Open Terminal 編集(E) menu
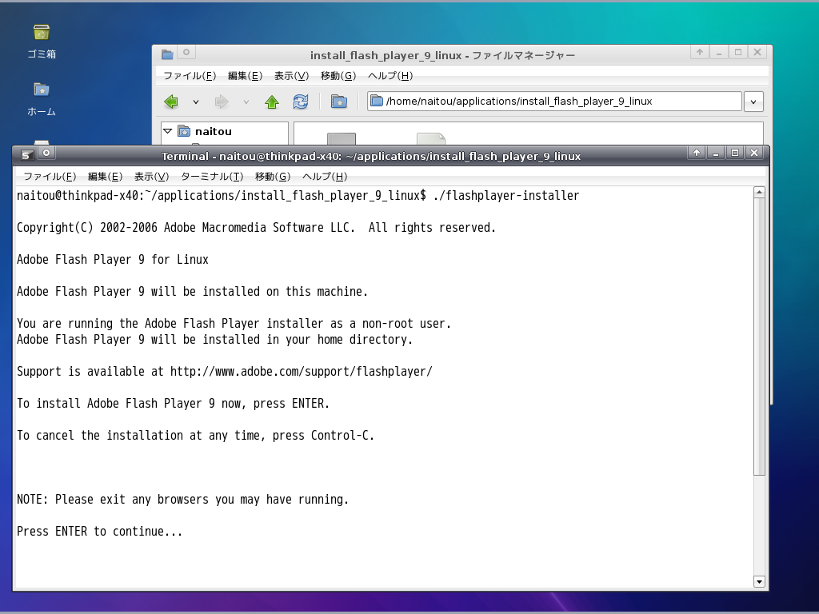Viewport: 819px width, 614px height. pos(105,177)
